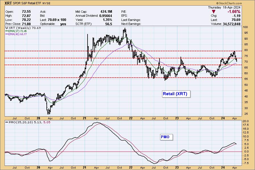This screenshot has height=170, width=255.
Task: Click the 100 price axis label
Action: [246, 27]
